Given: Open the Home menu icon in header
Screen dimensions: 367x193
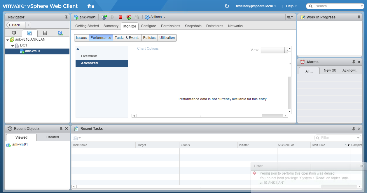Looking at the screenshot, I should coord(91,6).
